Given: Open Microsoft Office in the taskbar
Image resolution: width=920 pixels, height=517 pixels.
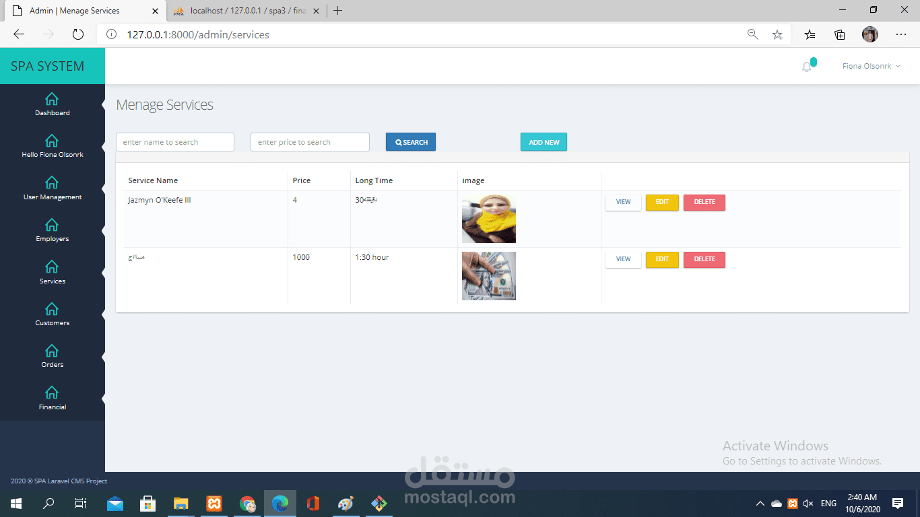Looking at the screenshot, I should tap(313, 503).
